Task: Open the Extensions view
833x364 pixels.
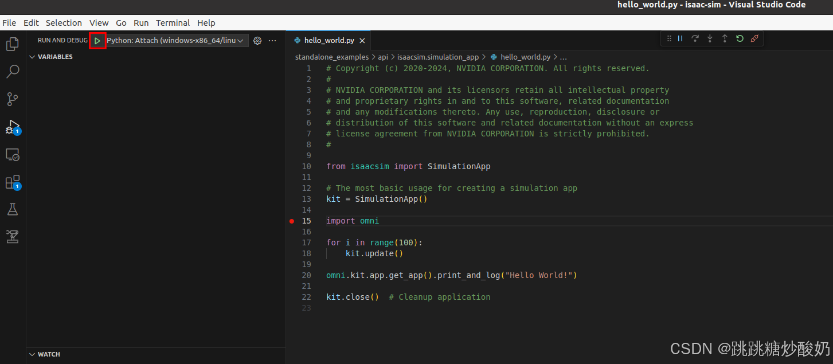Action: [x=12, y=182]
